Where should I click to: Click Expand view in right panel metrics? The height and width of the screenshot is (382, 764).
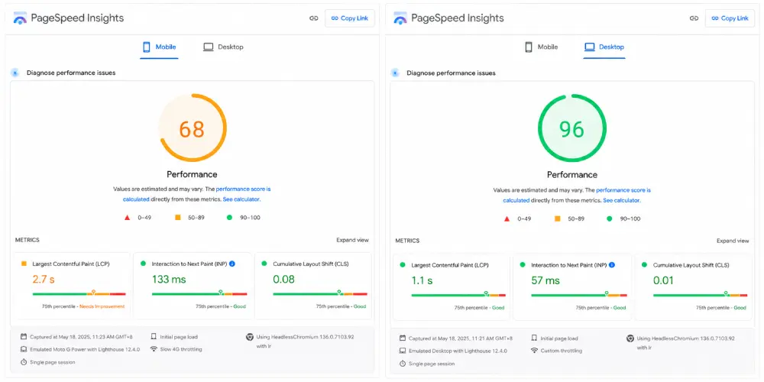[733, 241]
